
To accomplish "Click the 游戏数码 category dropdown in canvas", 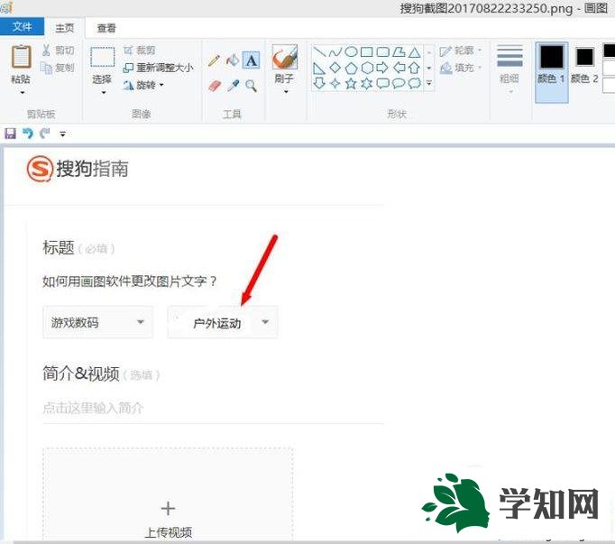I will 97,322.
